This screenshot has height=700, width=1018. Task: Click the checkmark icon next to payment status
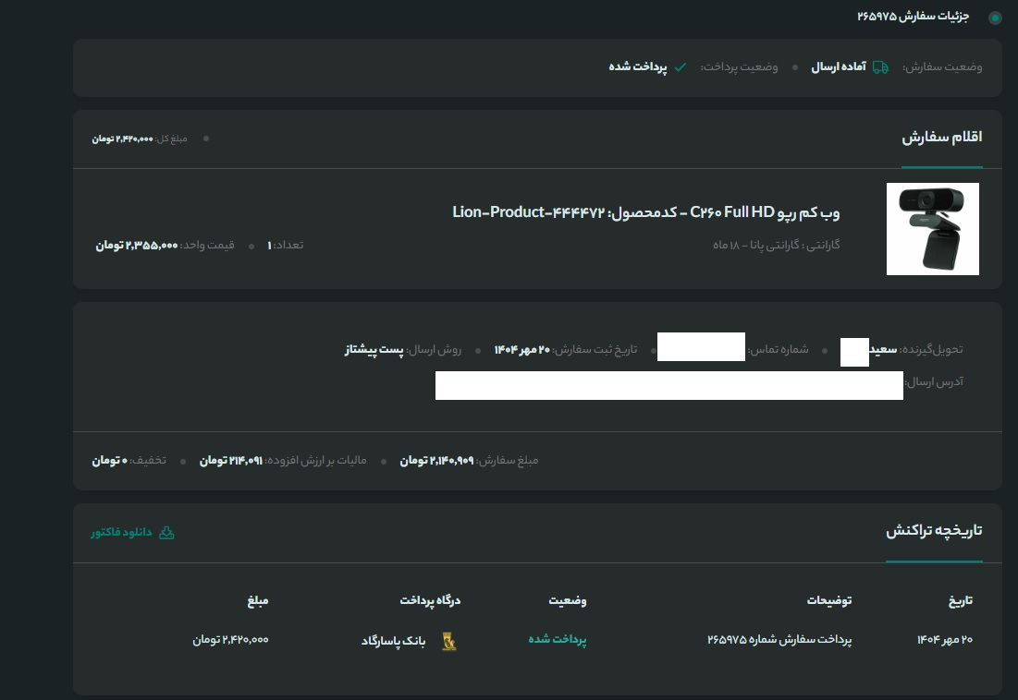pyautogui.click(x=681, y=67)
